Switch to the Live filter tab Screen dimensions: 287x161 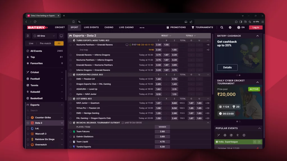click(x=31, y=43)
